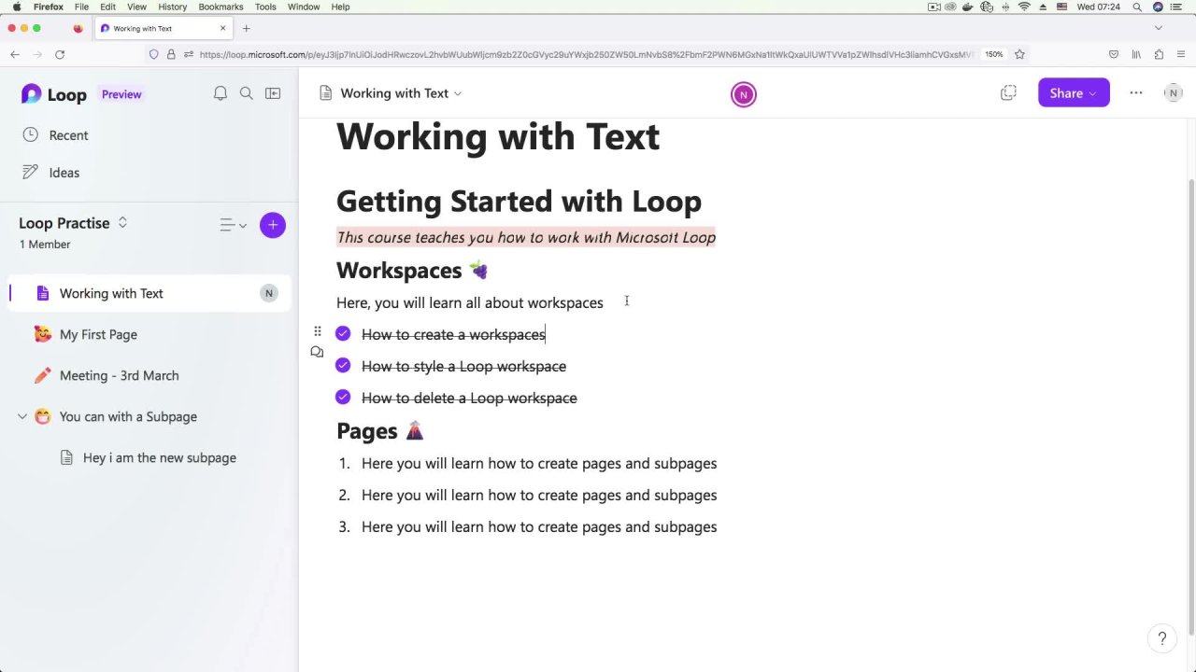This screenshot has width=1196, height=672.
Task: Open the History menu in Firefox
Action: pyautogui.click(x=172, y=7)
